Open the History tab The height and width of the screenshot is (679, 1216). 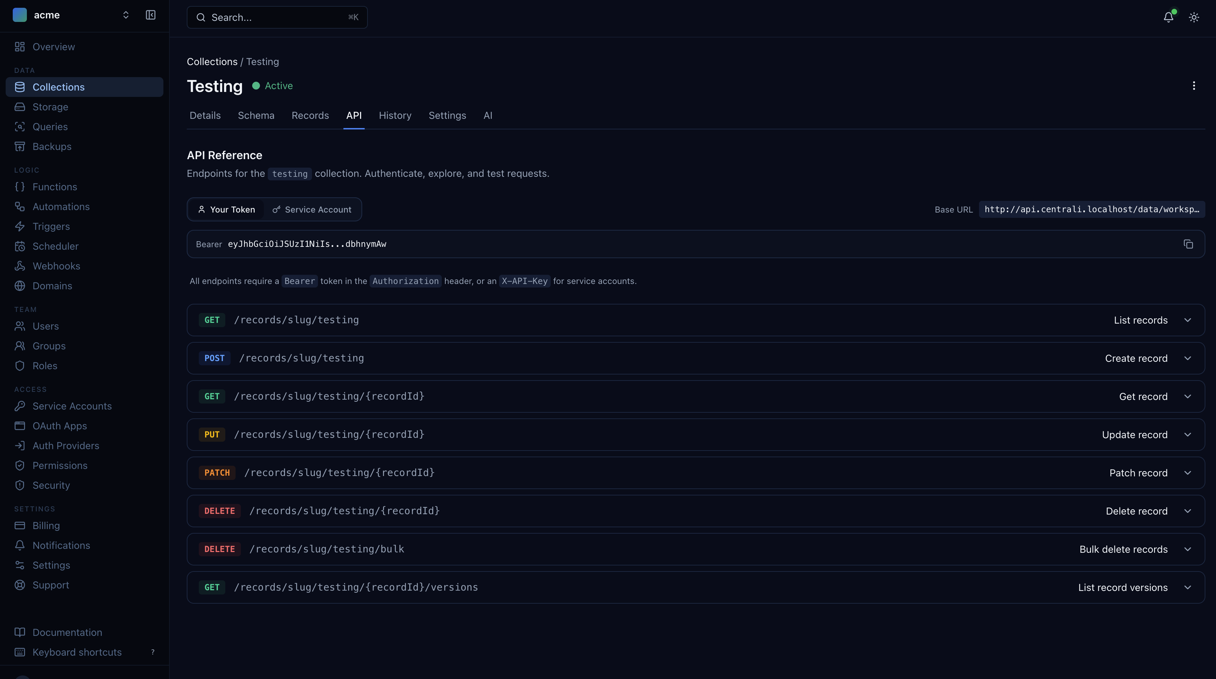tap(395, 115)
